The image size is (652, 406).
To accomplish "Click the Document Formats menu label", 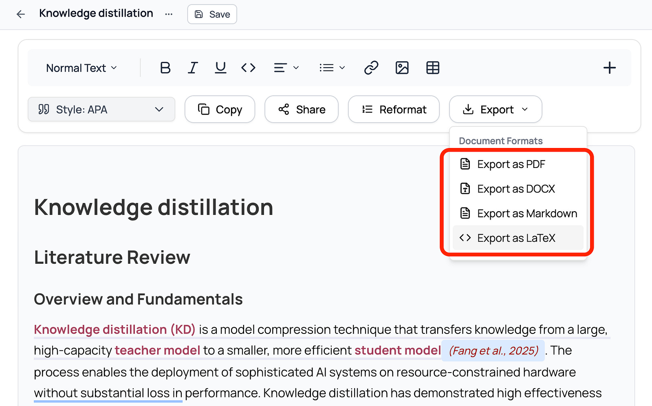I will 501,141.
